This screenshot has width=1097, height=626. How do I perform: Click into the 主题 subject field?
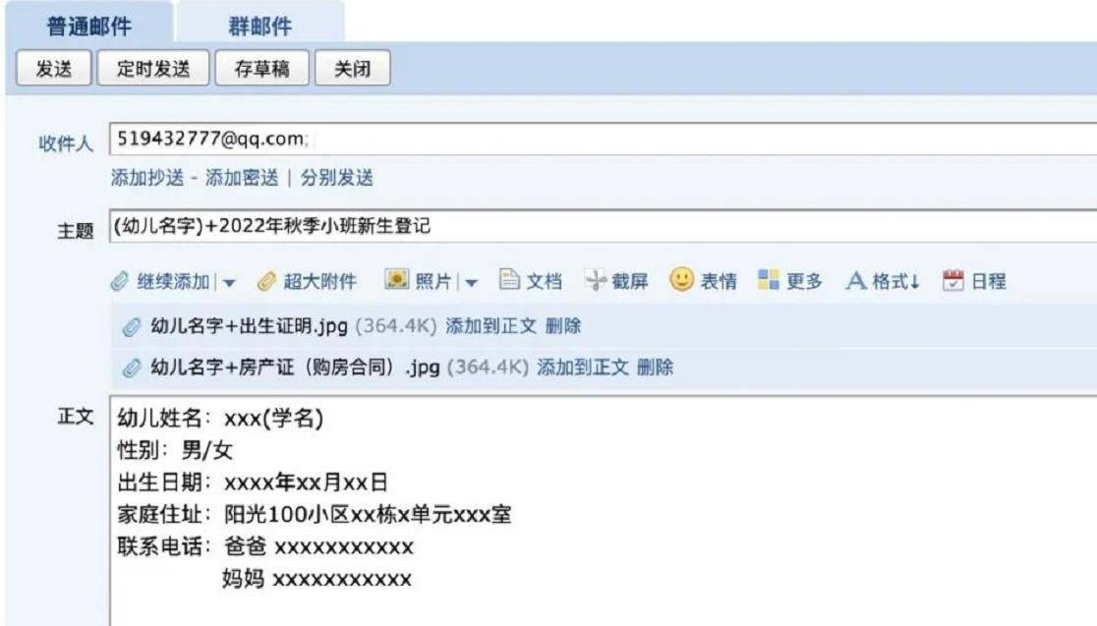(x=604, y=226)
